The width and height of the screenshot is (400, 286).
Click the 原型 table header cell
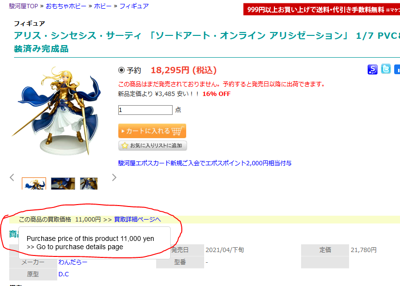(x=33, y=274)
